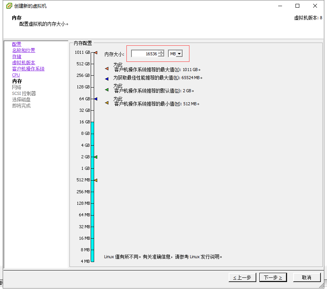Click the blue arrow beside 65524 MB recommendation text
This screenshot has height=292, width=327.
coord(106,79)
